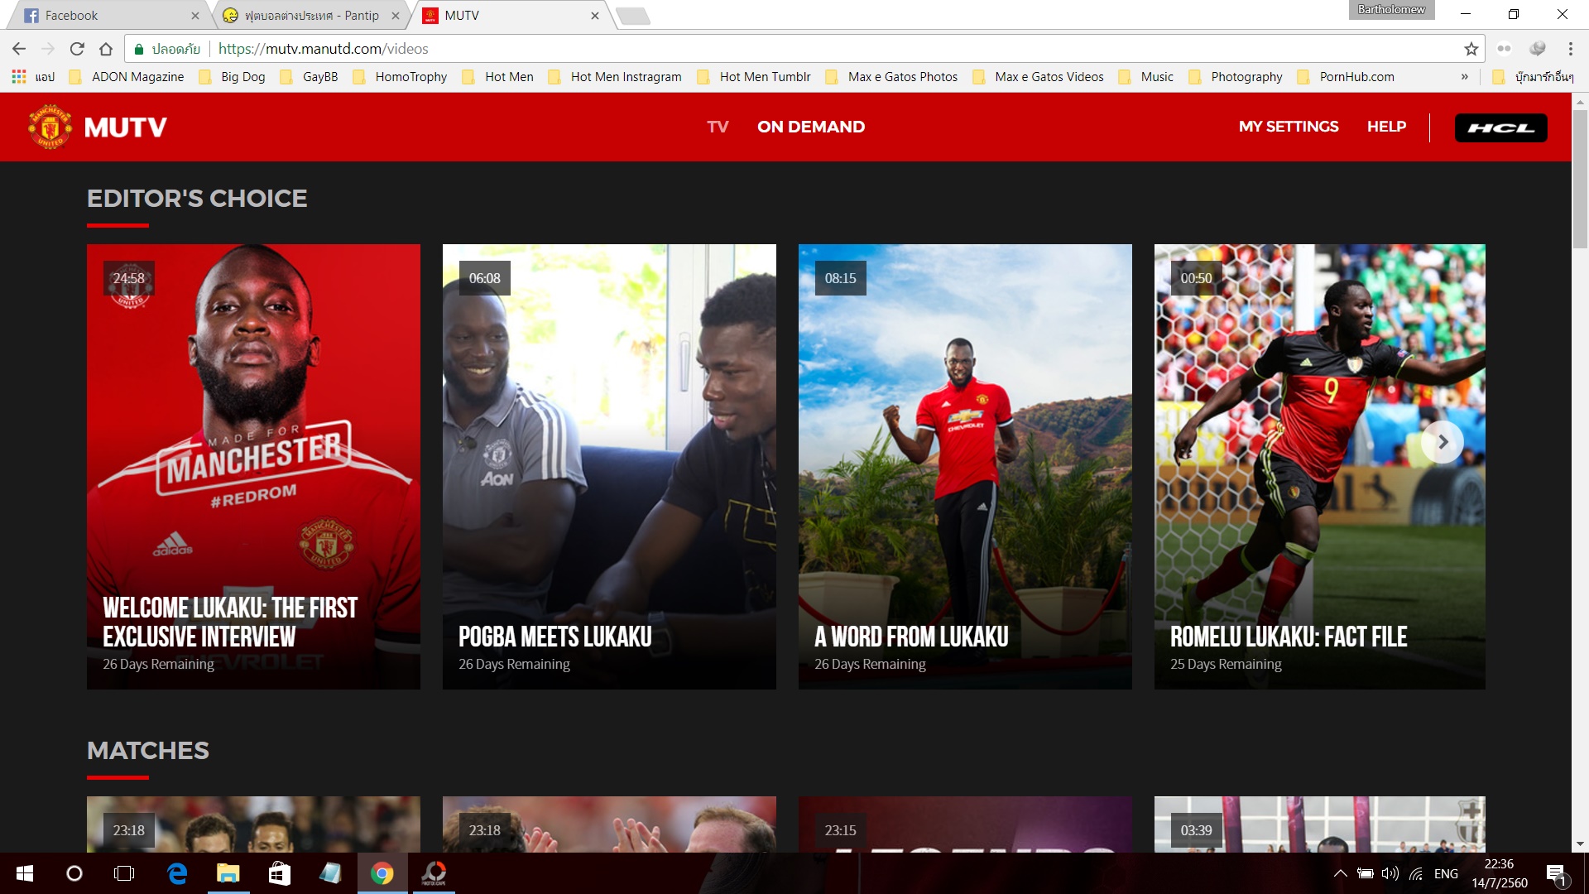The width and height of the screenshot is (1589, 894).
Task: Open a new browser tab
Action: pyautogui.click(x=633, y=16)
